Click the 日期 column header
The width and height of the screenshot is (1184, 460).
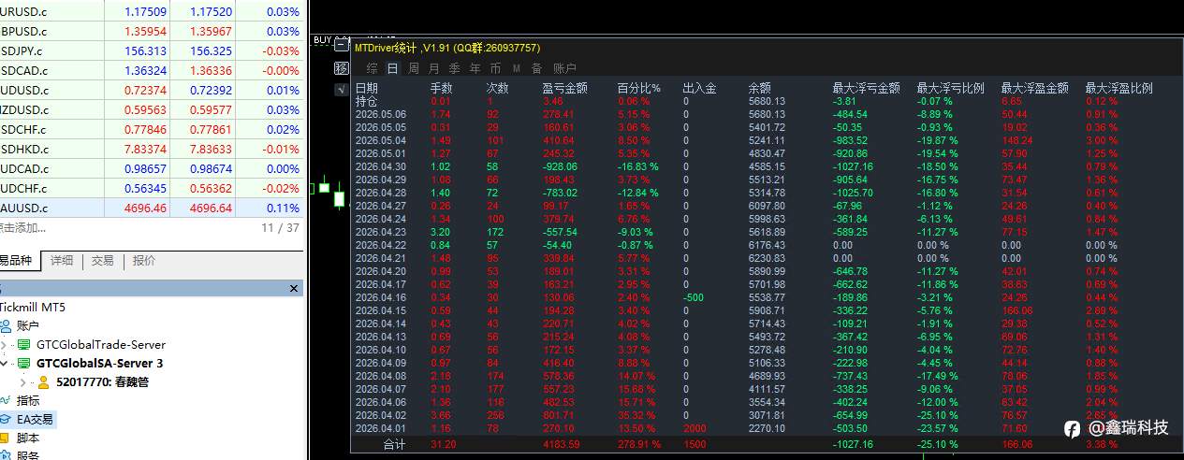[367, 88]
